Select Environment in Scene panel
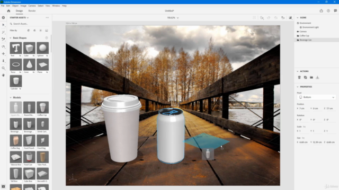 coord(305,23)
